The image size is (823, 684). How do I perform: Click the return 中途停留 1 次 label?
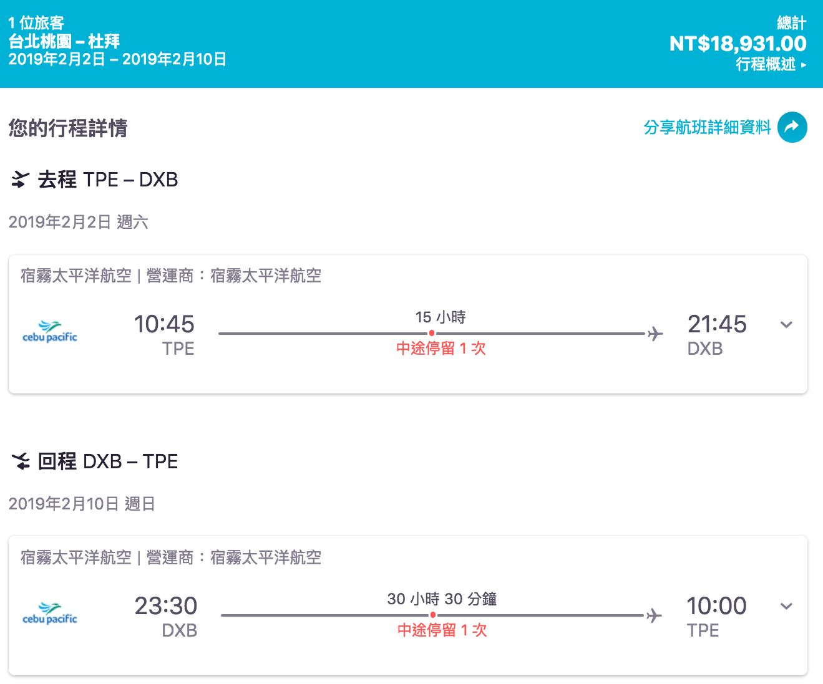[442, 630]
